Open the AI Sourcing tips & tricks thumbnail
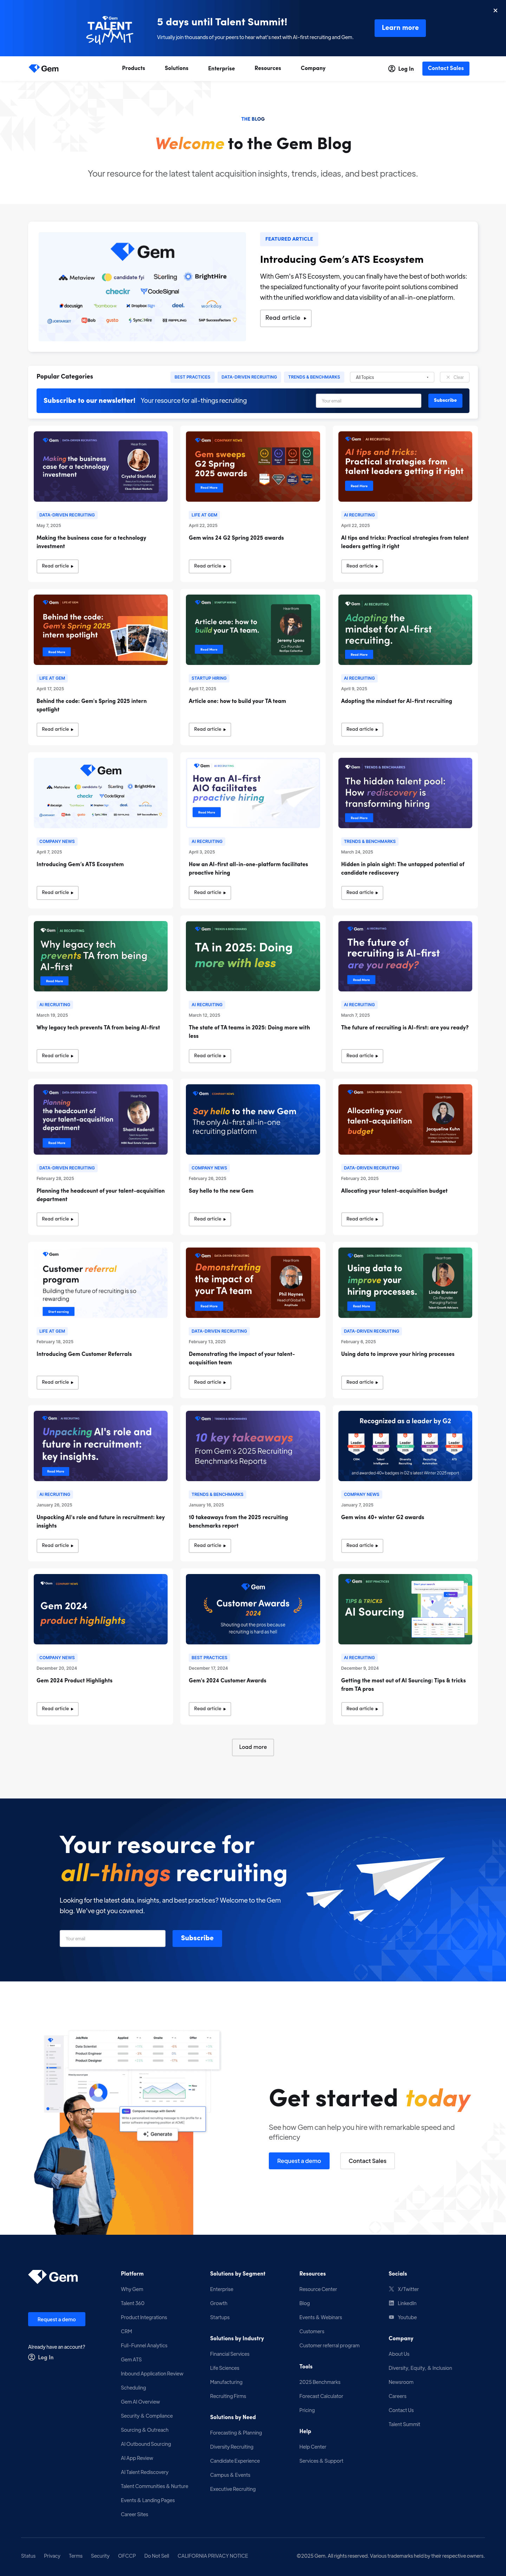The width and height of the screenshot is (506, 2576). [405, 1609]
